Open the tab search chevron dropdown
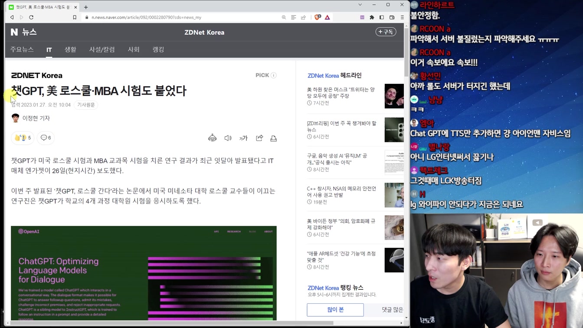The image size is (583, 328). tap(360, 5)
